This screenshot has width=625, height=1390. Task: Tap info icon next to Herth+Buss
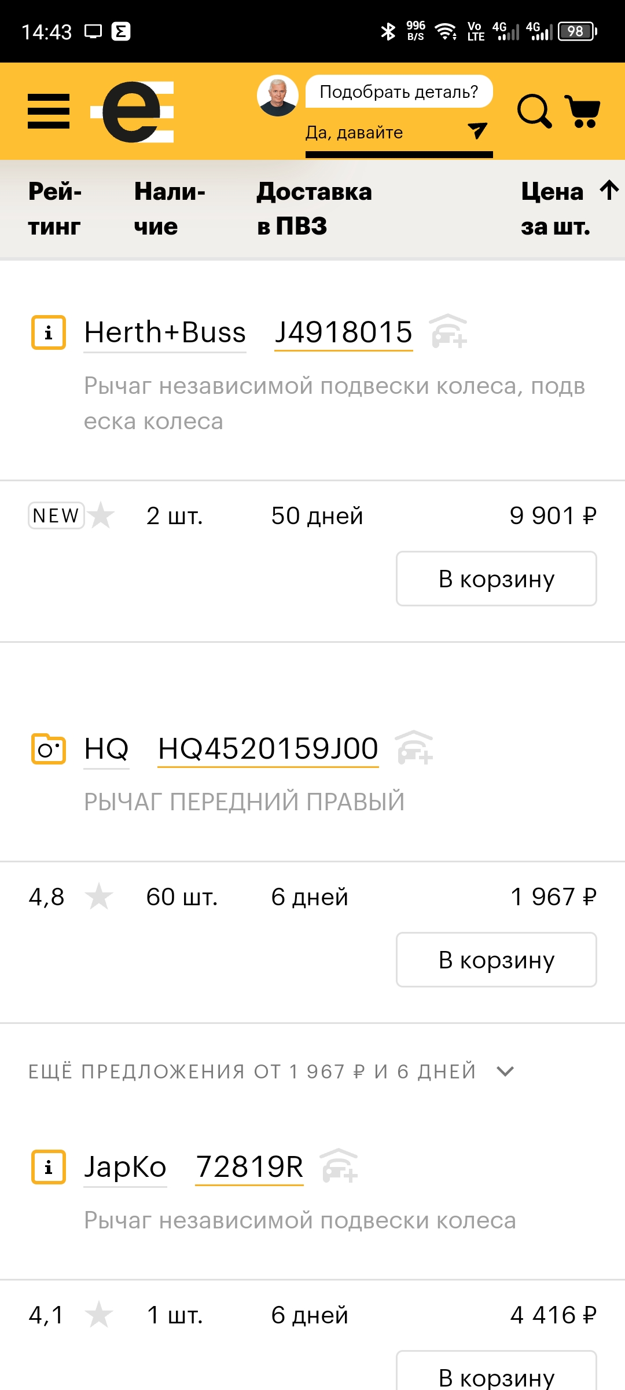(49, 332)
